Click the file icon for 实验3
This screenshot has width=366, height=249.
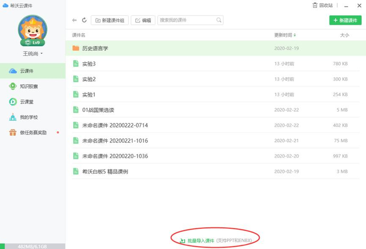[76, 63]
